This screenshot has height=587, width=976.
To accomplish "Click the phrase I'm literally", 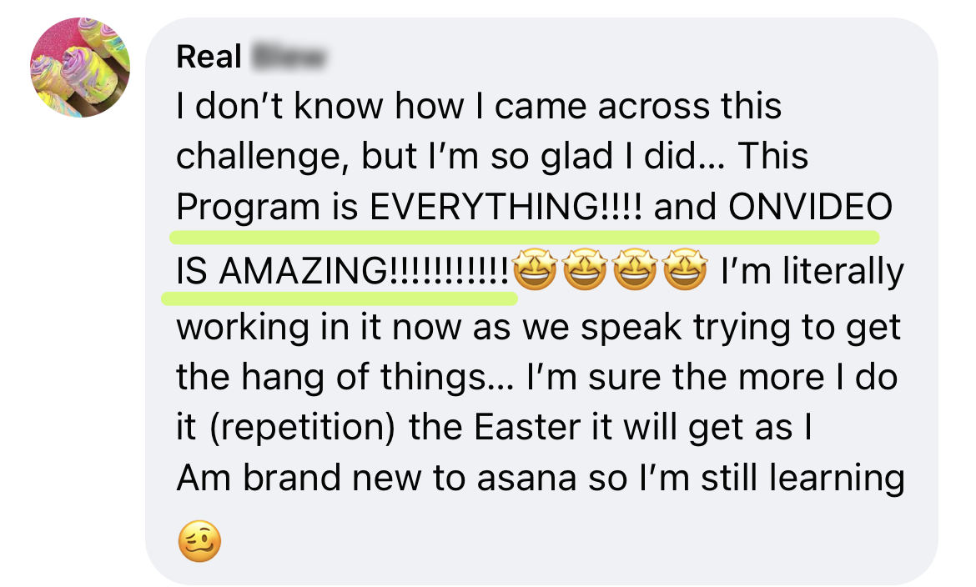I will (x=812, y=272).
